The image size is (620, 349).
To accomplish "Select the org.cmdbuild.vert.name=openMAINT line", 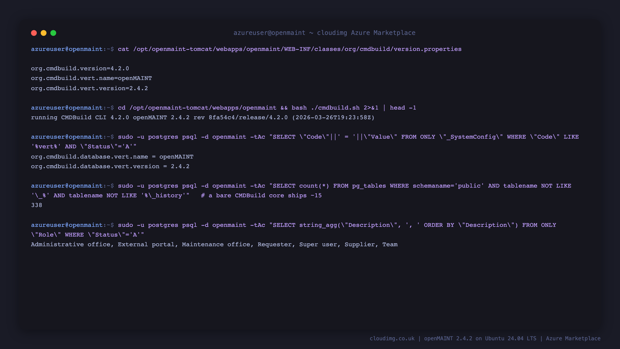I will [x=92, y=78].
